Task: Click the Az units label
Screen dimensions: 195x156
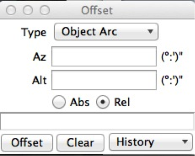Action: (172, 57)
